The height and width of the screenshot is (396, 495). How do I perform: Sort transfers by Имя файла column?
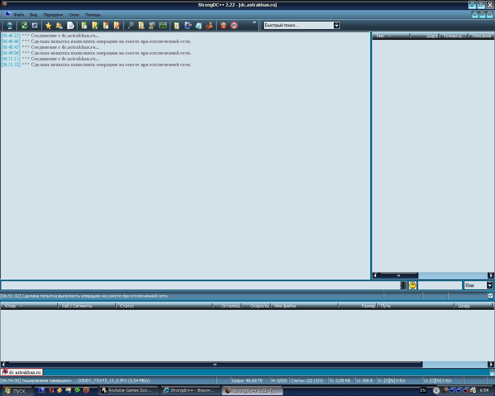point(305,306)
